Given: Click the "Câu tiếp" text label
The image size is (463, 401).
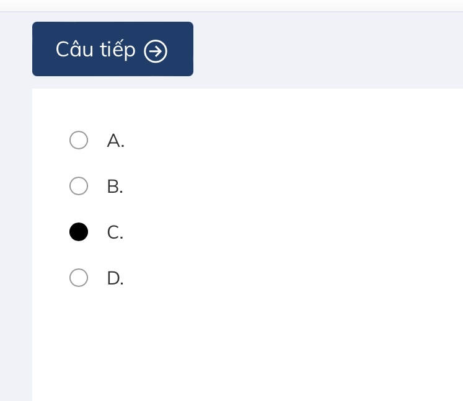Looking at the screenshot, I should pyautogui.click(x=95, y=49).
